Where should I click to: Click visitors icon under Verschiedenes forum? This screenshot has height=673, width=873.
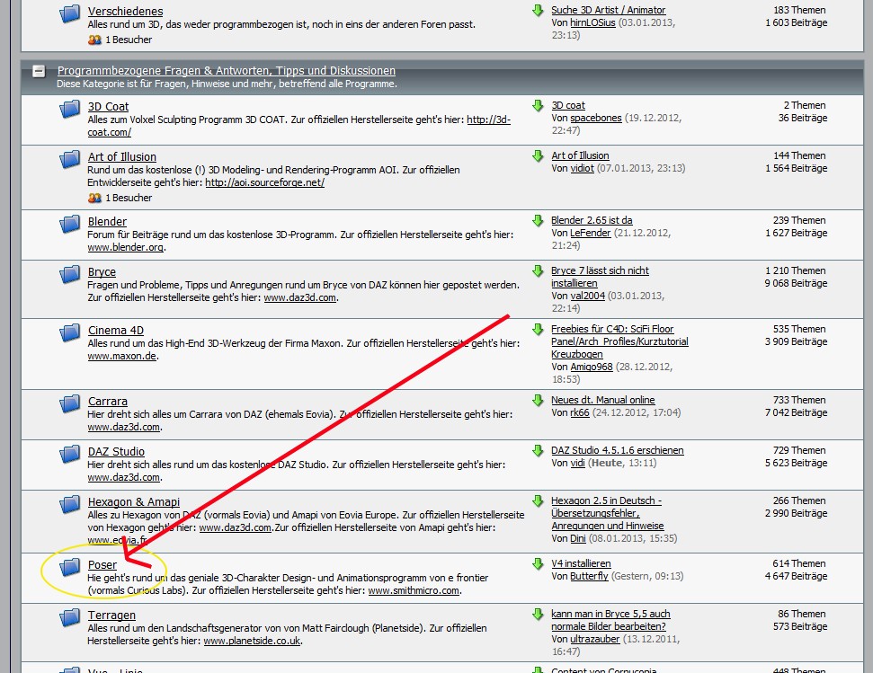coord(94,40)
